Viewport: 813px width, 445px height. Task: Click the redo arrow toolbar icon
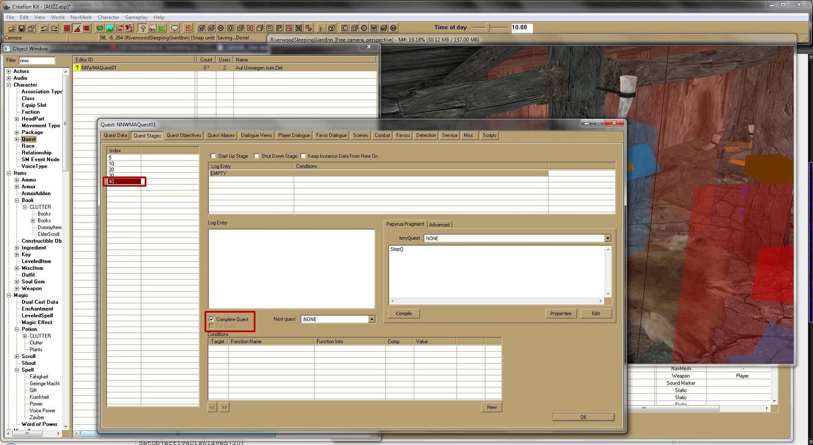(x=54, y=28)
